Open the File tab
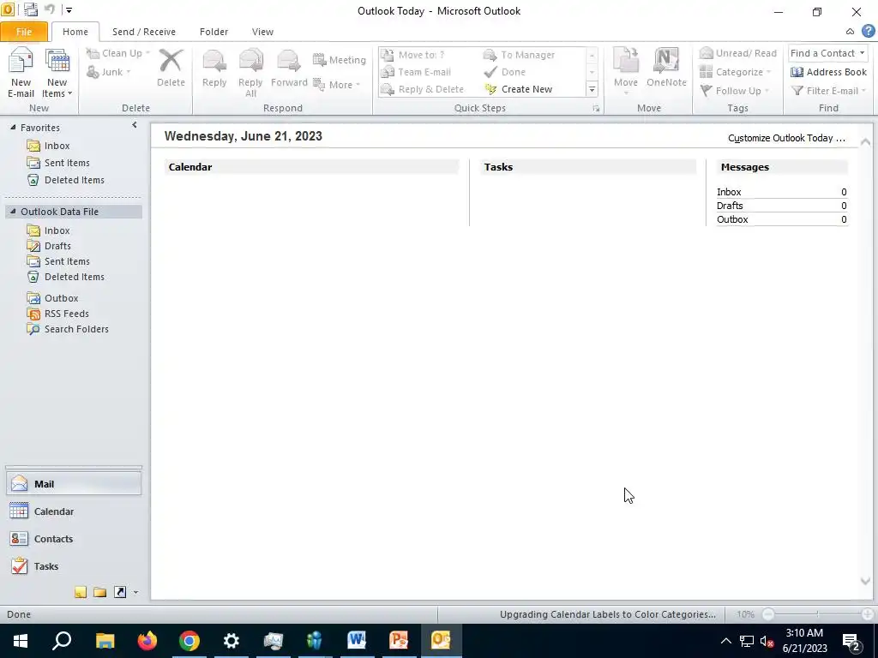The width and height of the screenshot is (878, 658). tap(23, 32)
